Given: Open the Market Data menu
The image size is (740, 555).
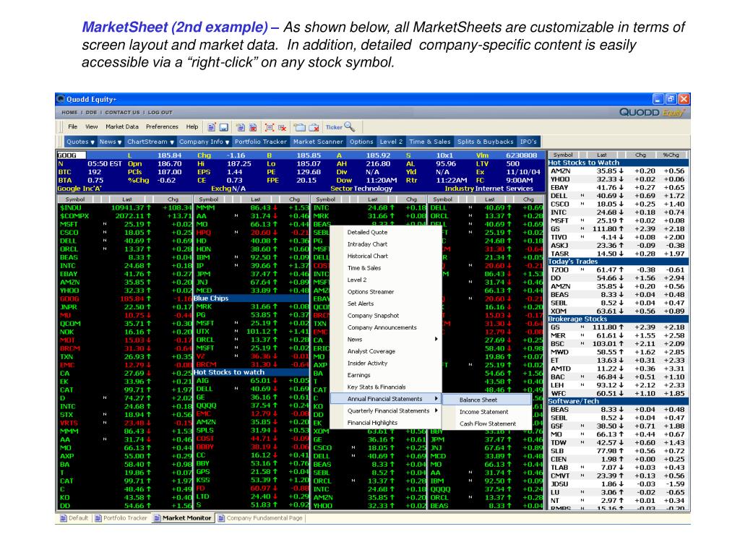Looking at the screenshot, I should tap(121, 126).
